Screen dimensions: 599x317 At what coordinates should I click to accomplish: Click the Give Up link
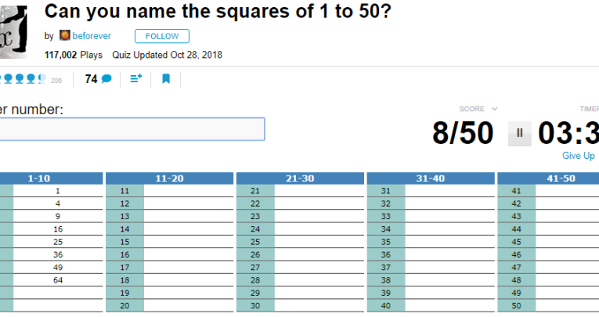[x=579, y=156]
